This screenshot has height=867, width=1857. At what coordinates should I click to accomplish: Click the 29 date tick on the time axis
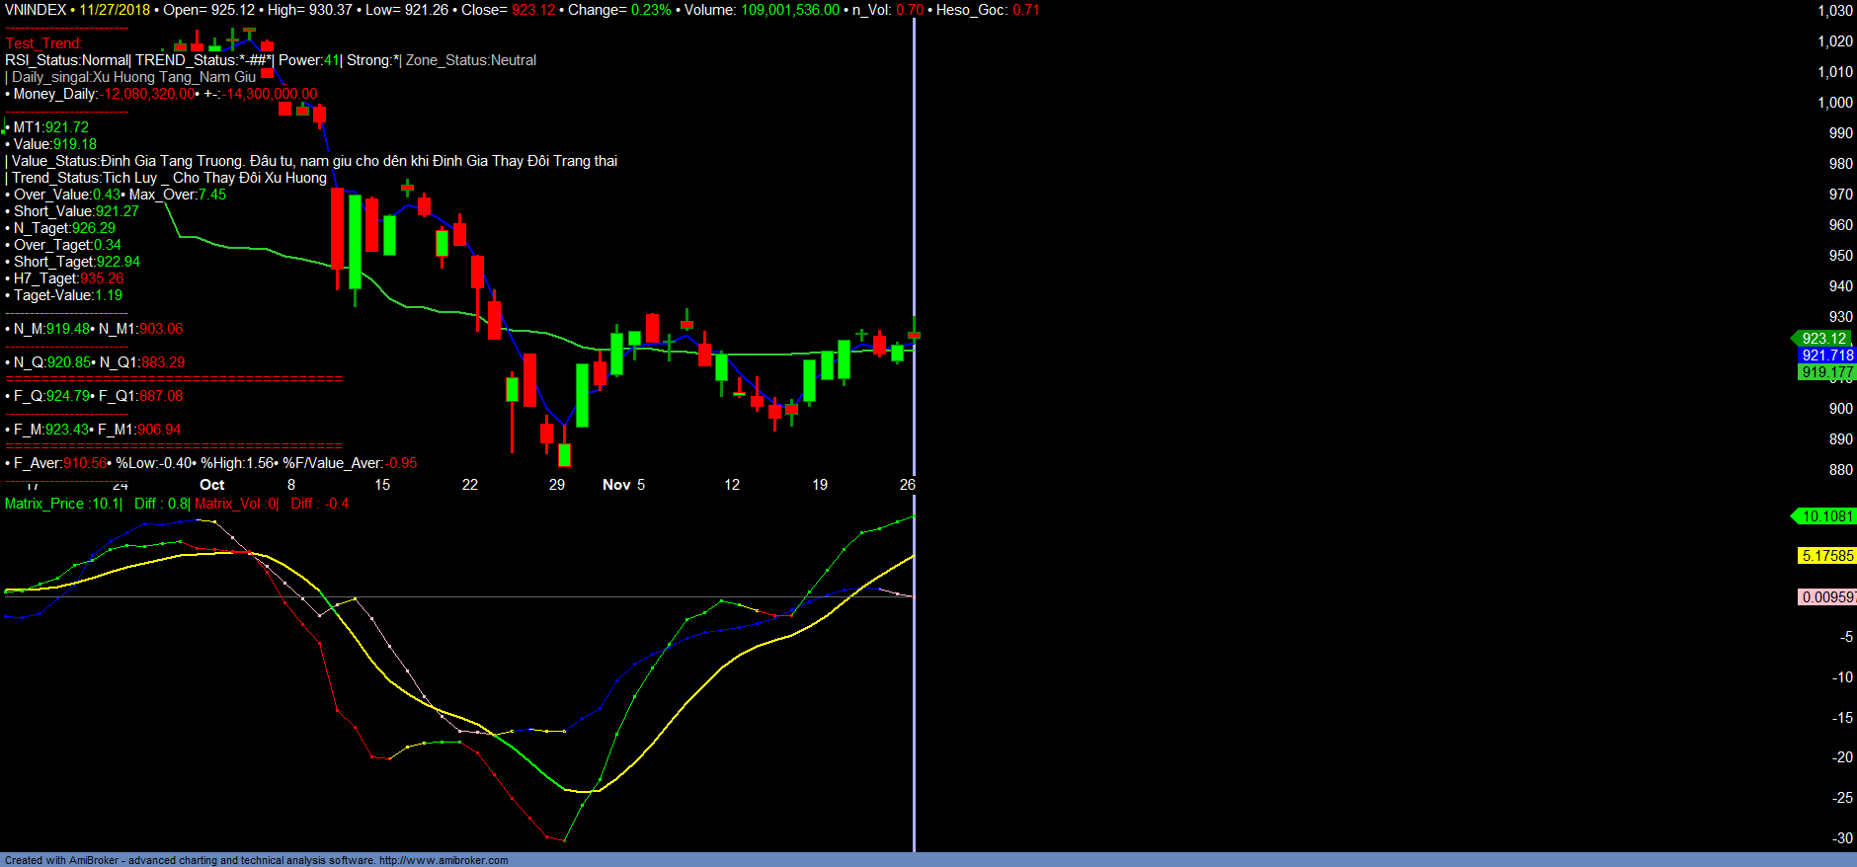(557, 485)
